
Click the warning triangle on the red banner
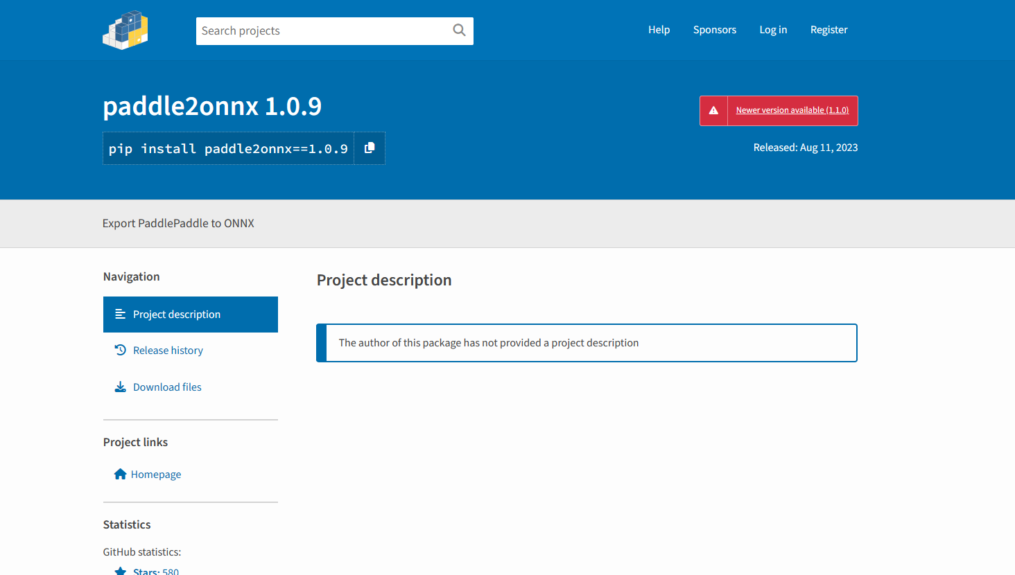pyautogui.click(x=713, y=110)
